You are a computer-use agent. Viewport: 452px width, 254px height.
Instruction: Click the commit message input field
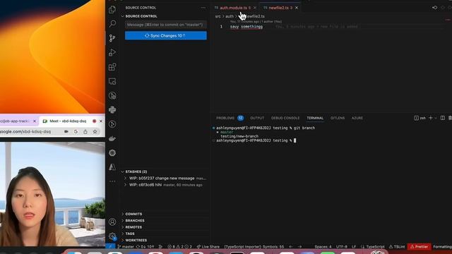[x=166, y=25]
